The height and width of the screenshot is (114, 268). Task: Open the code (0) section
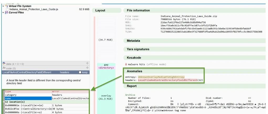(11, 68)
